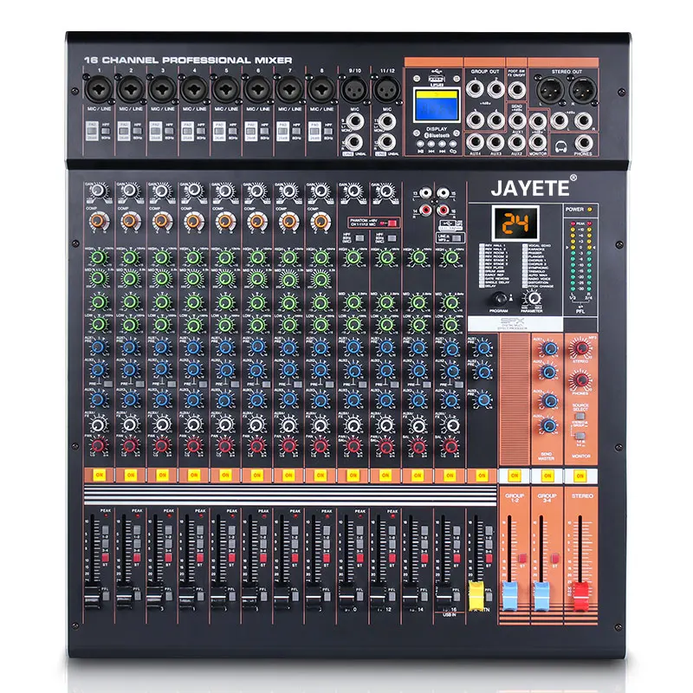
Task: Click red RCA input jack 14
Action: coord(425,210)
